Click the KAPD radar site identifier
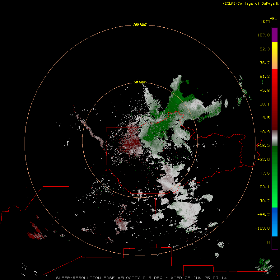This screenshot has height=280, width=280. (x=176, y=278)
